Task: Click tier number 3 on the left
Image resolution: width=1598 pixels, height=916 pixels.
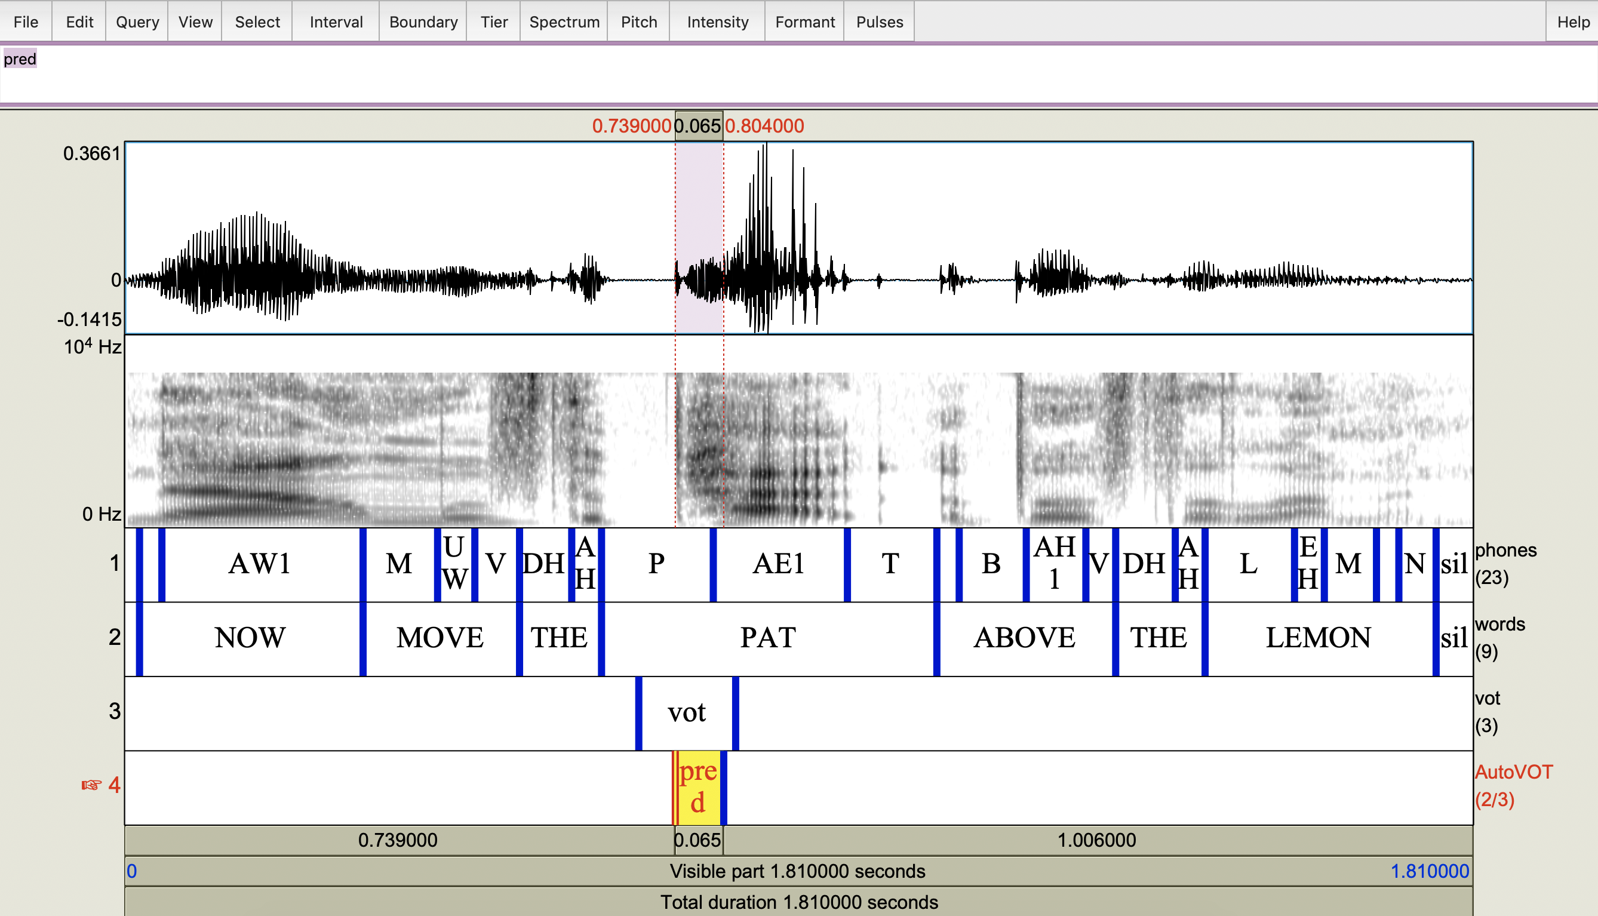Action: click(115, 712)
